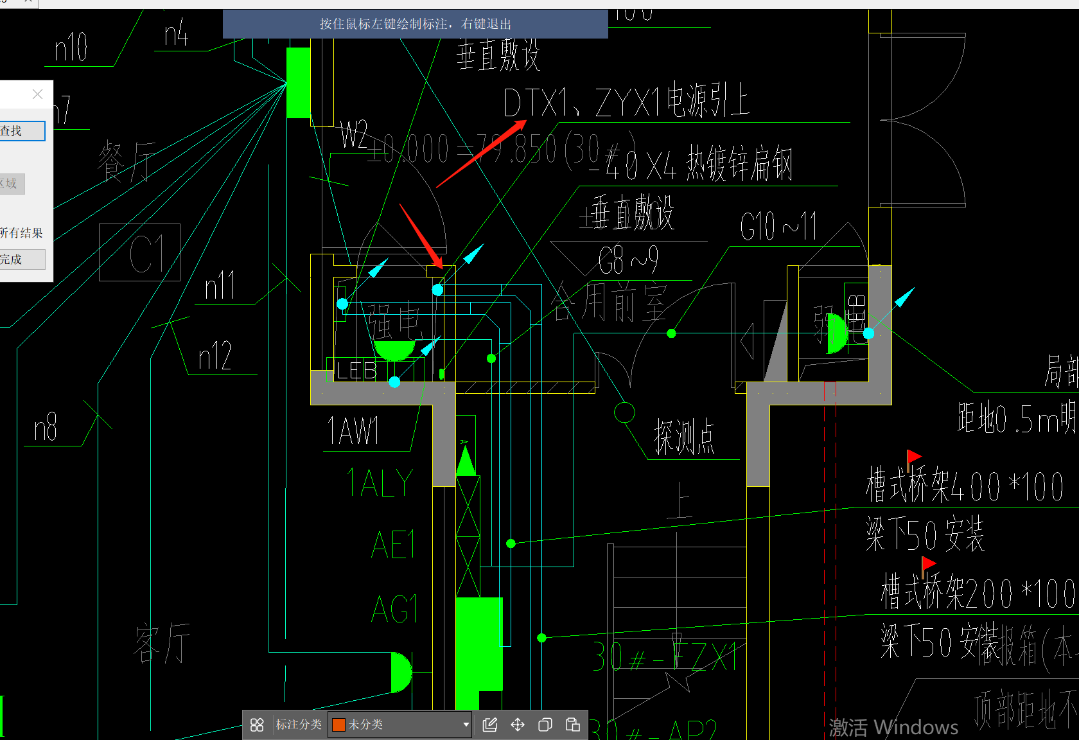This screenshot has width=1079, height=740.
Task: Click the paste annotation icon
Action: (573, 725)
